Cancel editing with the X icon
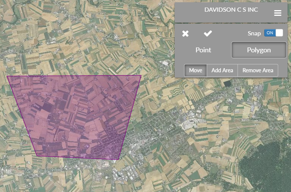The image size is (291, 192). coord(185,34)
